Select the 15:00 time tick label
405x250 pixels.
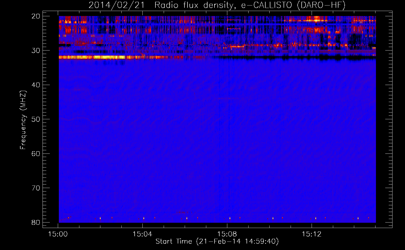pyautogui.click(x=58, y=234)
